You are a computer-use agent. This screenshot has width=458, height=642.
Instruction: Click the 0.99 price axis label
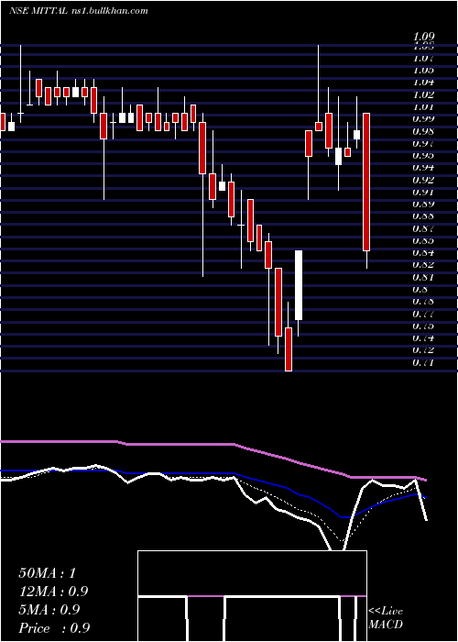(423, 118)
